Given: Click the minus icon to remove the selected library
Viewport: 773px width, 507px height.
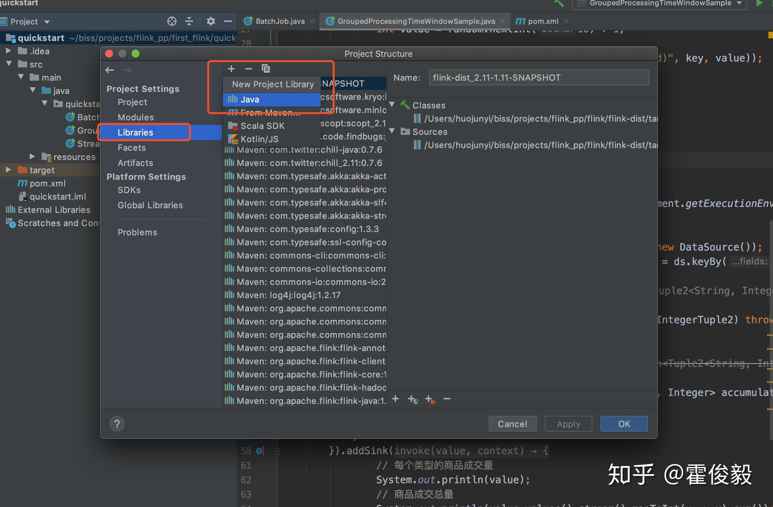Looking at the screenshot, I should point(248,69).
